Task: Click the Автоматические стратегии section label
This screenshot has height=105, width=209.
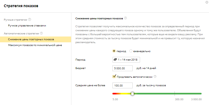Action: point(21,34)
